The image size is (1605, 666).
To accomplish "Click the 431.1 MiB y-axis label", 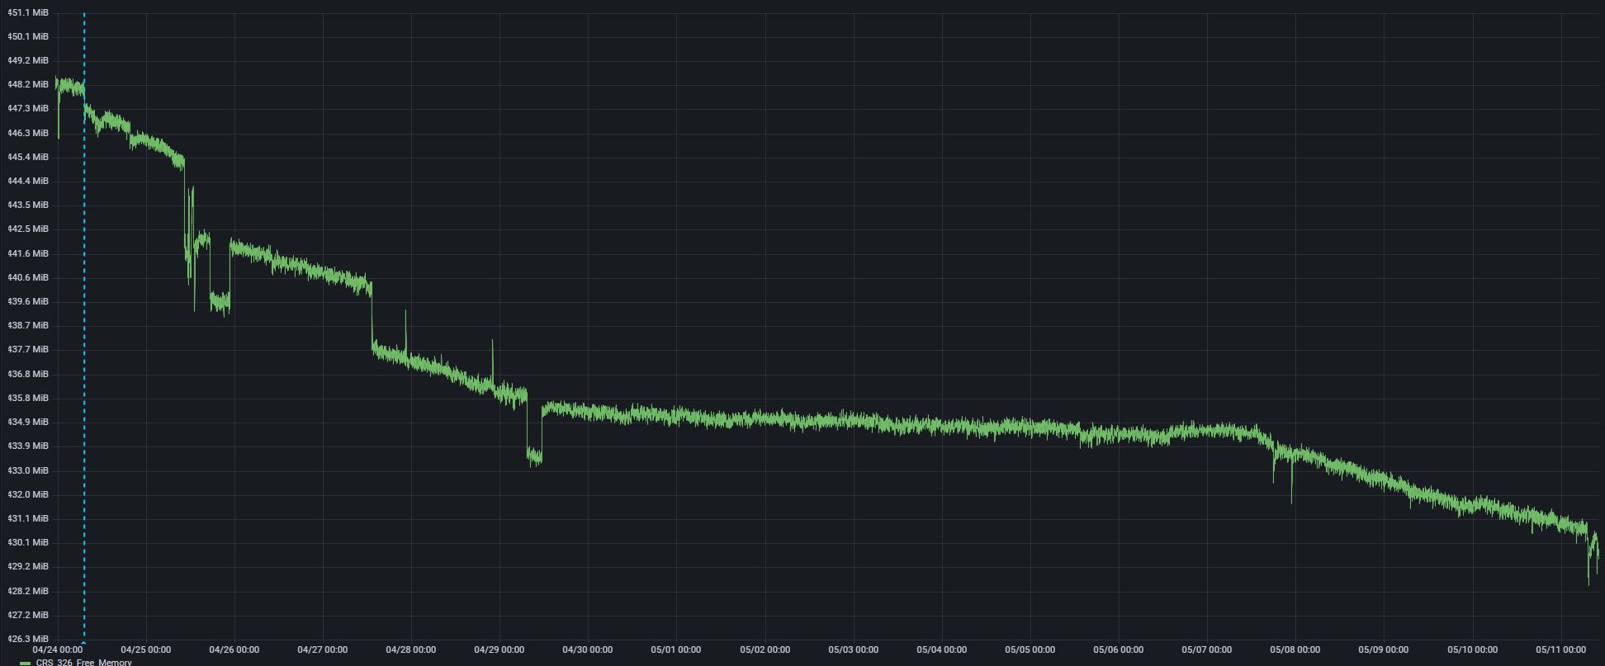I will (x=27, y=518).
